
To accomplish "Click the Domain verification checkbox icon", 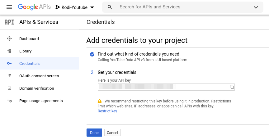I will coord(9,88).
